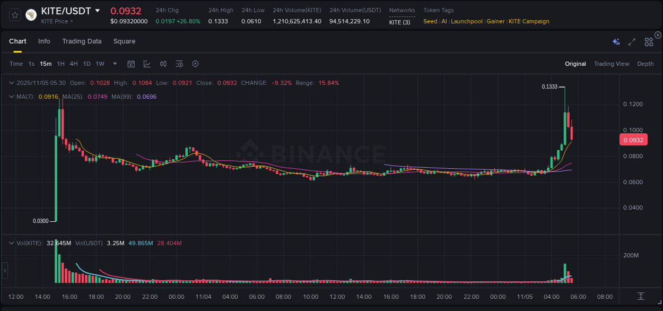Click the AI assistant sparkle icon
The image size is (663, 311).
click(615, 41)
